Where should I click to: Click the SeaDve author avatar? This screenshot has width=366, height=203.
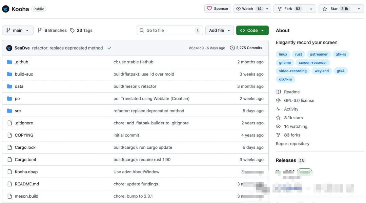coord(9,48)
